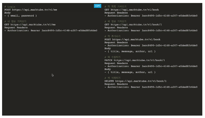Viewport: 205px width, 118px height.
Task: Click the blue COPY button
Action: (98, 6)
